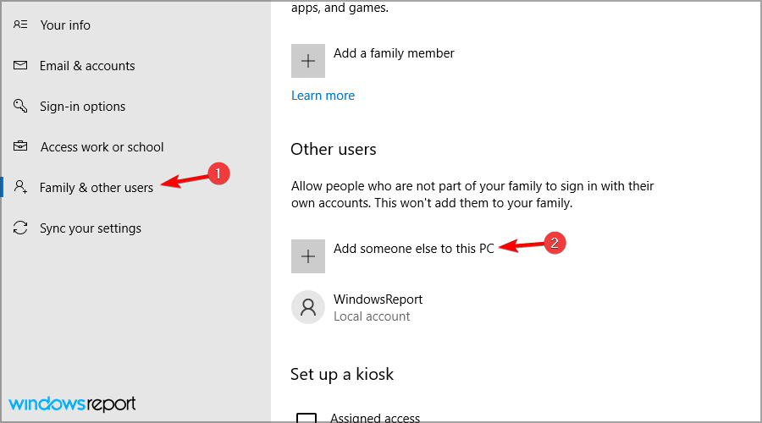Click the plus icon for Add a family member
The width and height of the screenshot is (762, 423).
[308, 61]
